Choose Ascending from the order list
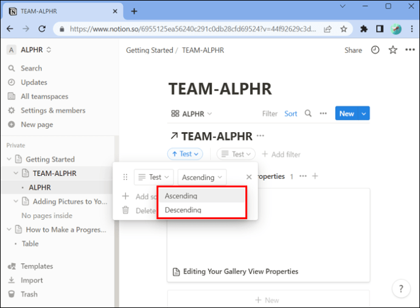Viewport: 420px width, 308px height. click(x=201, y=196)
